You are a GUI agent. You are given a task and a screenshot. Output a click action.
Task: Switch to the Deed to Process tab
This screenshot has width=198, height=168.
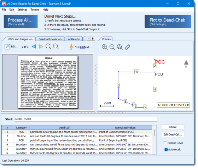pos(50,39)
